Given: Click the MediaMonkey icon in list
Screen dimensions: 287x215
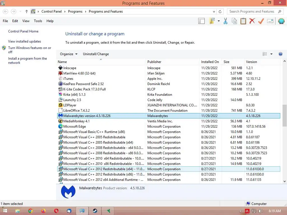Looking at the screenshot, I should click(61, 121).
